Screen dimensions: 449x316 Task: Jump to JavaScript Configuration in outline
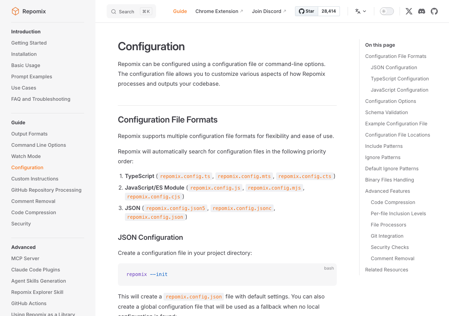click(400, 90)
